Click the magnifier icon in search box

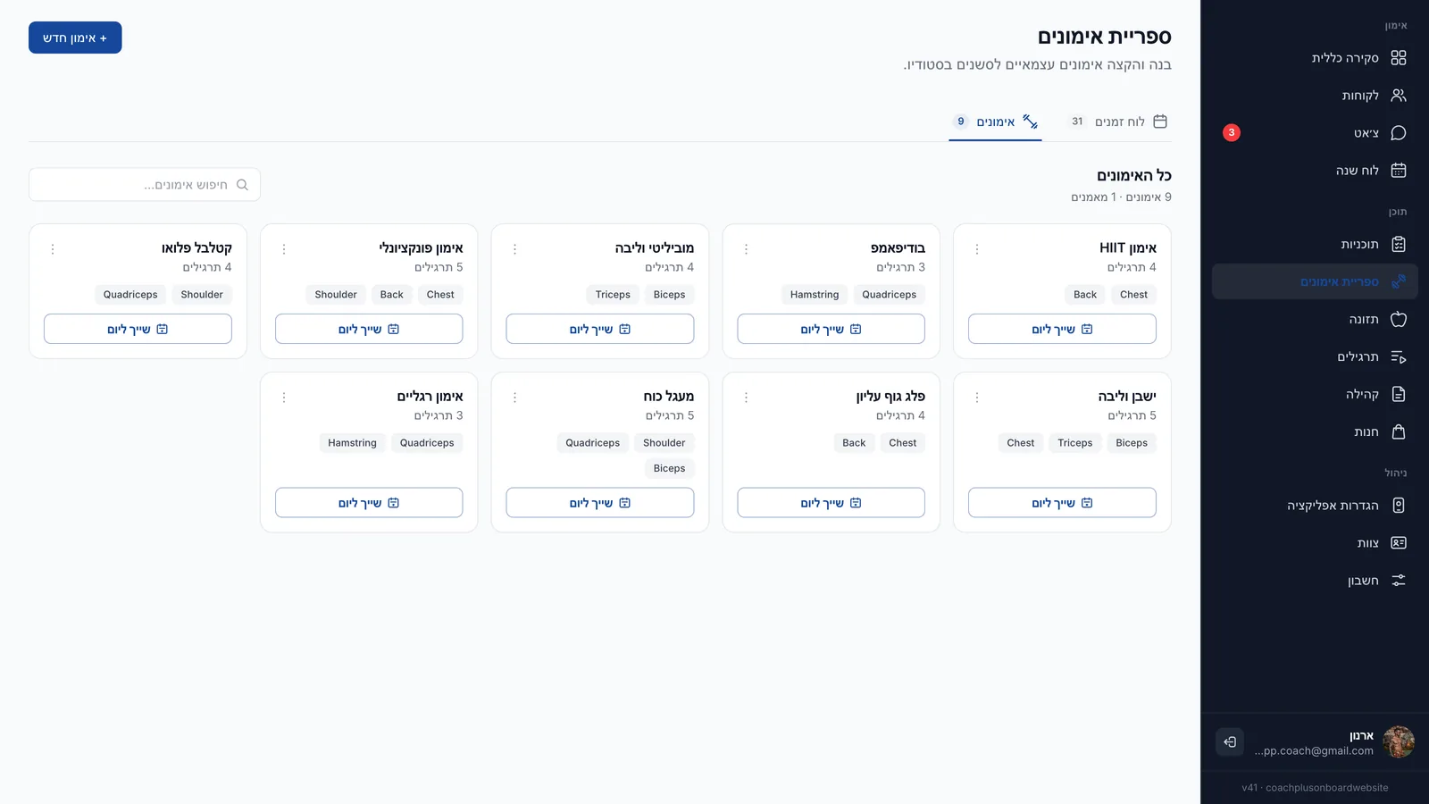coord(242,185)
